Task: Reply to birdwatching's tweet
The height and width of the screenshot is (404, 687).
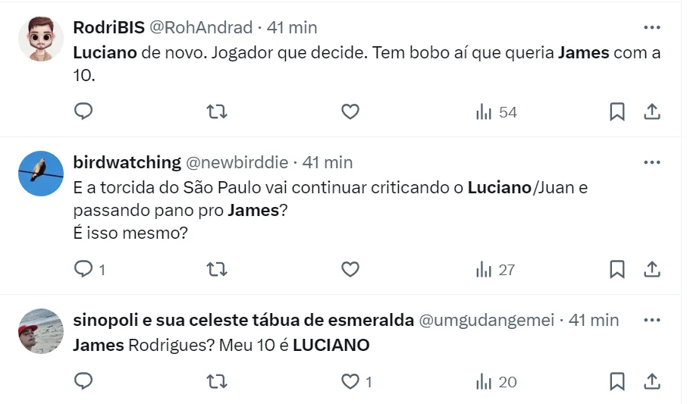Action: click(x=83, y=269)
